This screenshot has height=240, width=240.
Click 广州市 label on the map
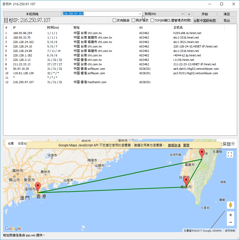tap(18, 170)
